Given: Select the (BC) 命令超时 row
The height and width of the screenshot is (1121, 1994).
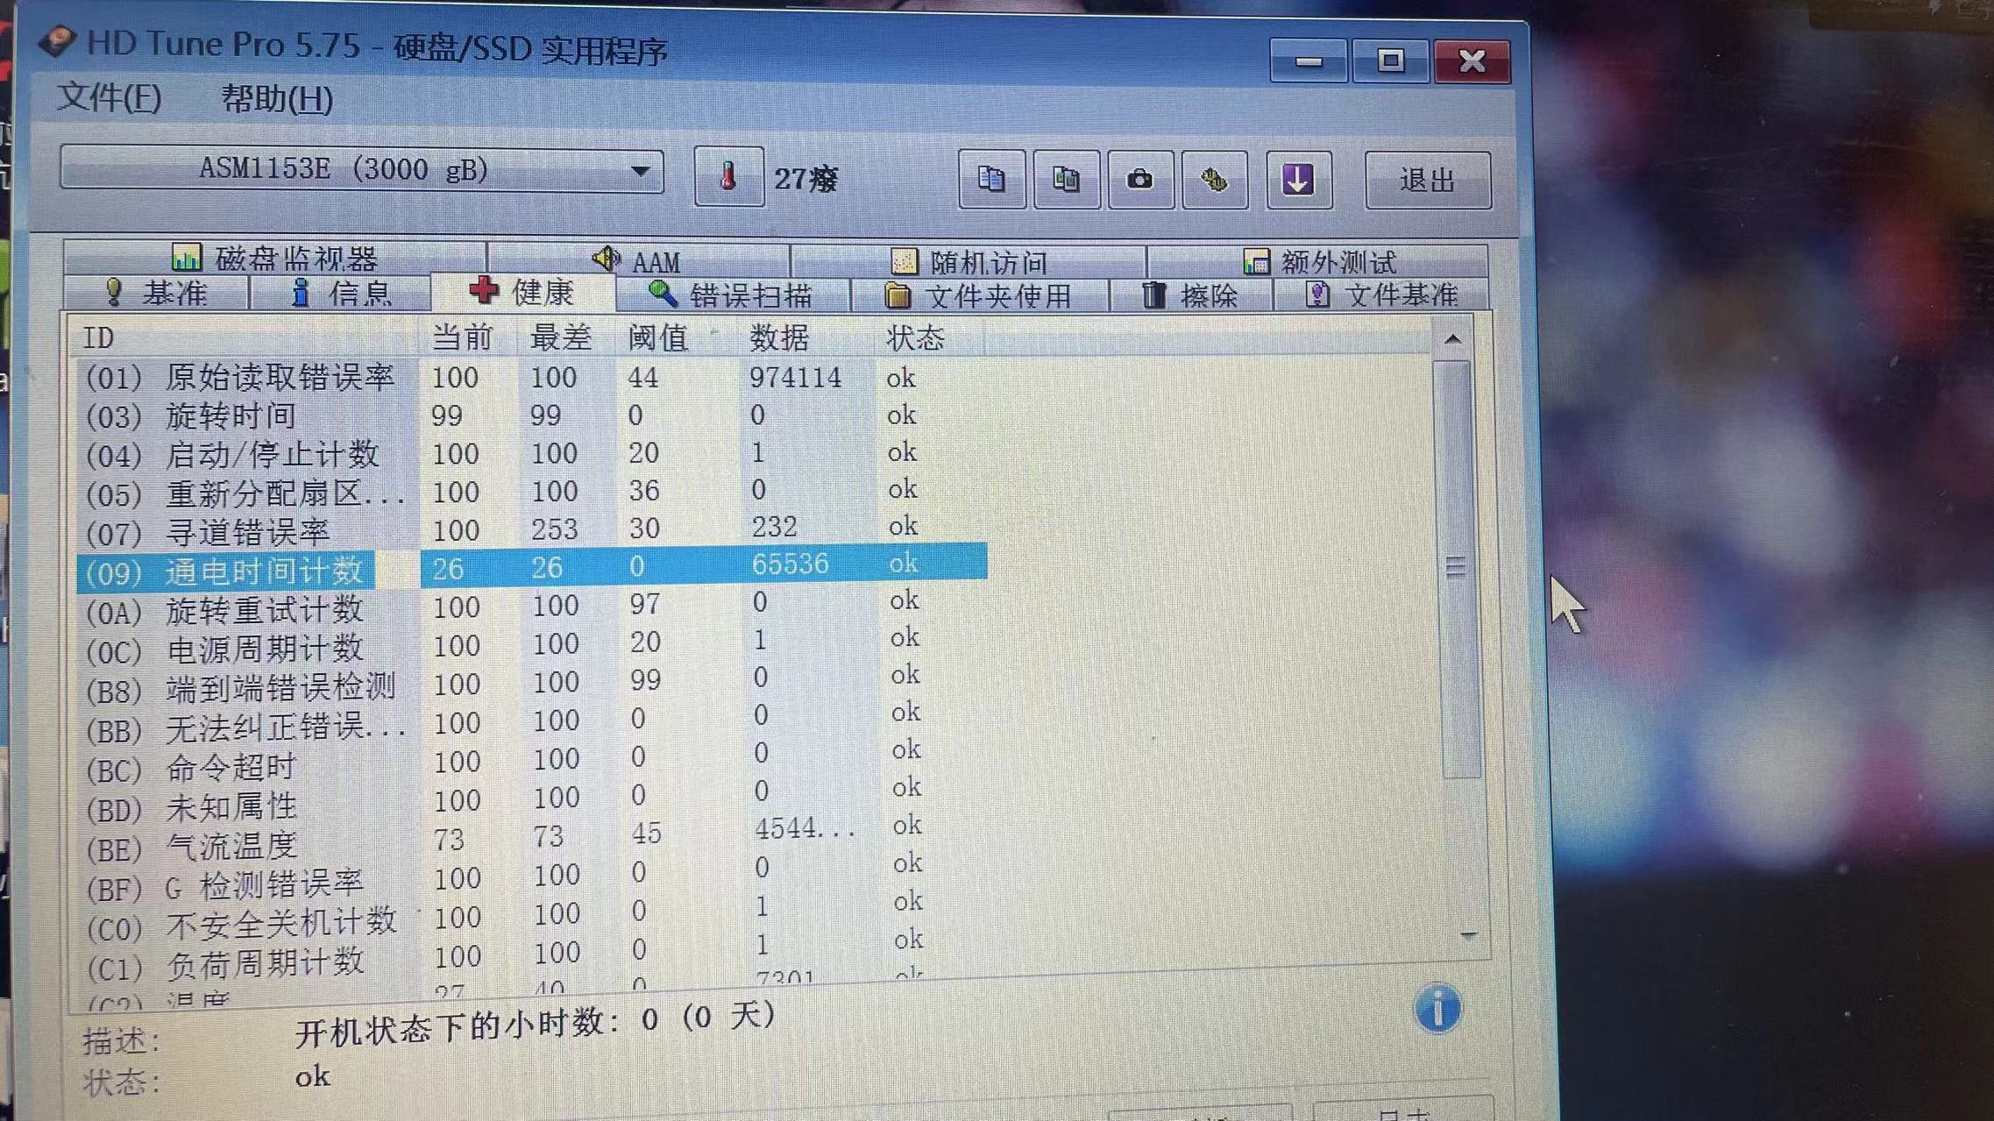Looking at the screenshot, I should coord(531,761).
